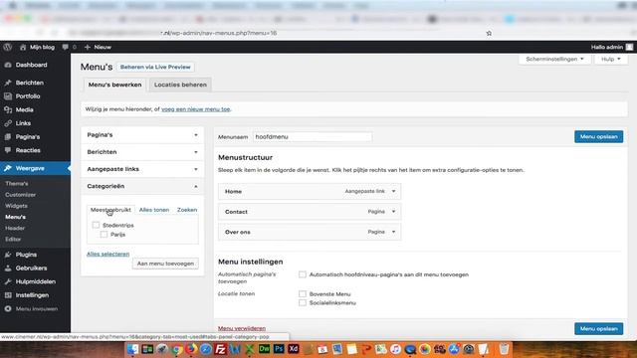Click the bottom Menu opslaan button
The image size is (637, 358).
tap(598, 329)
